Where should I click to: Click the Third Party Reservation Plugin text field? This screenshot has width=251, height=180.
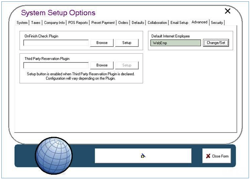[x=56, y=65]
